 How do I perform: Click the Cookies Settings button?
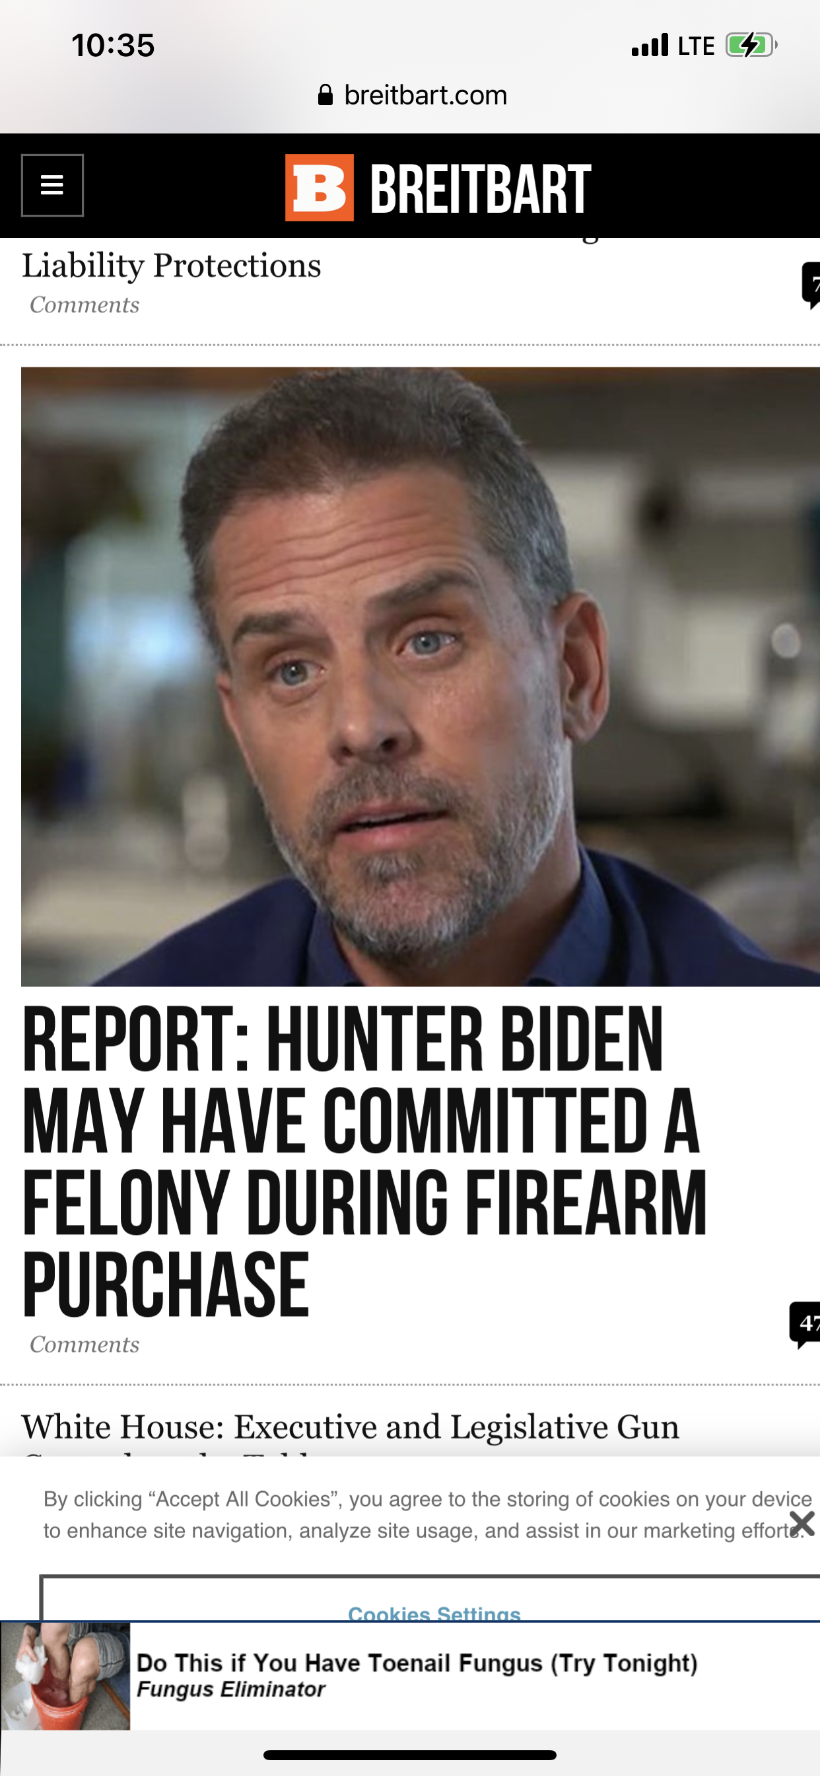tap(434, 1613)
